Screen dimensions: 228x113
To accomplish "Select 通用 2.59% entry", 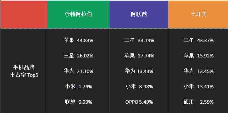I will (198, 102).
